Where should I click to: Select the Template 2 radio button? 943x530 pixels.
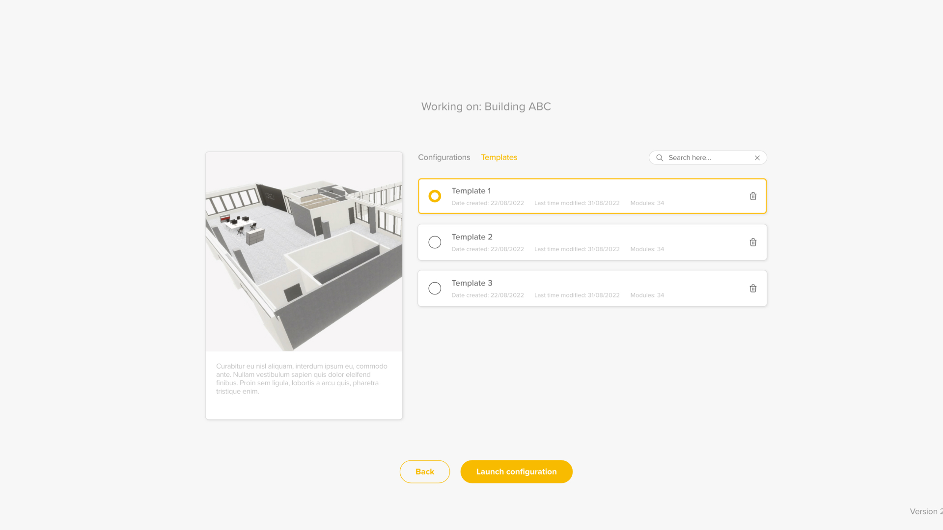[435, 242]
